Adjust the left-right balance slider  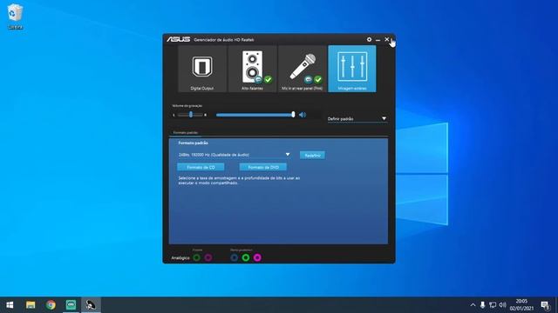click(x=190, y=115)
